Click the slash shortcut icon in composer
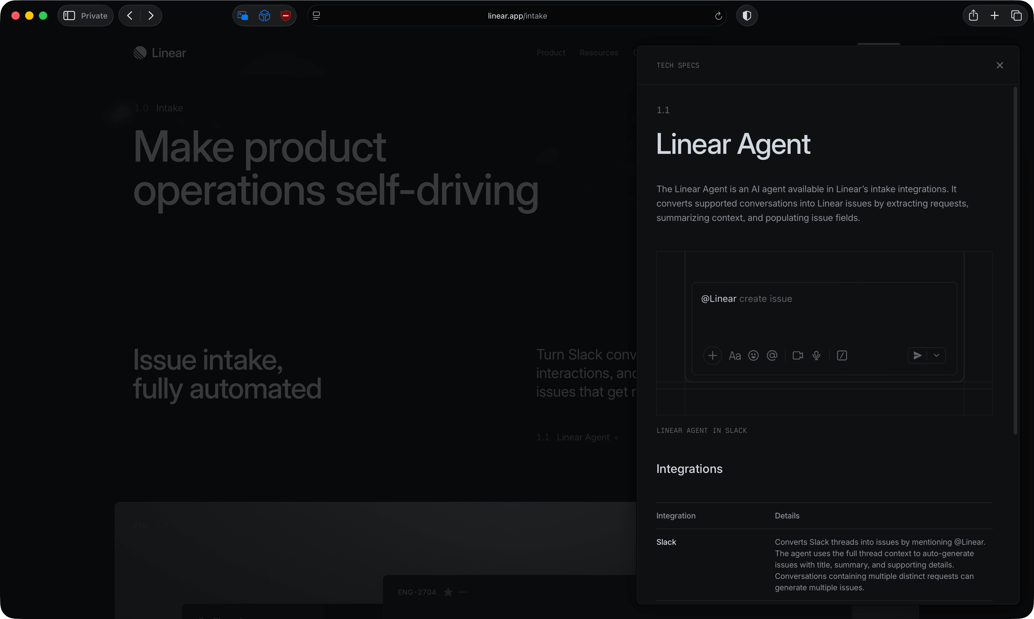1034x619 pixels. pos(842,355)
